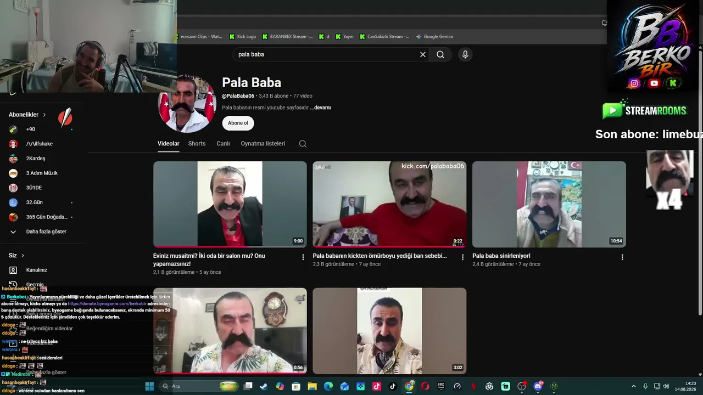Open File Explorer from the taskbar
The height and width of the screenshot is (395, 703).
click(x=312, y=386)
